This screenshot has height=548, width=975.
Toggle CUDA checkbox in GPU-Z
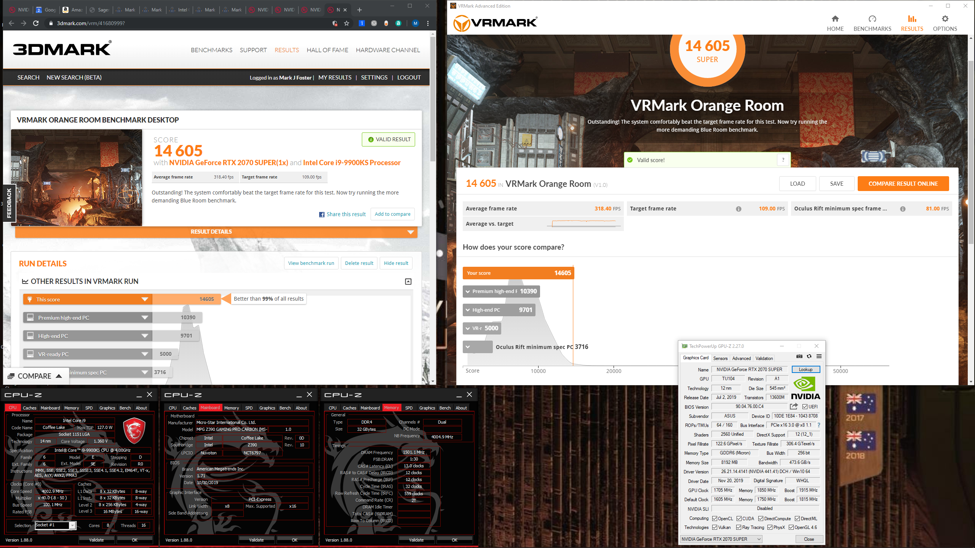tap(739, 519)
